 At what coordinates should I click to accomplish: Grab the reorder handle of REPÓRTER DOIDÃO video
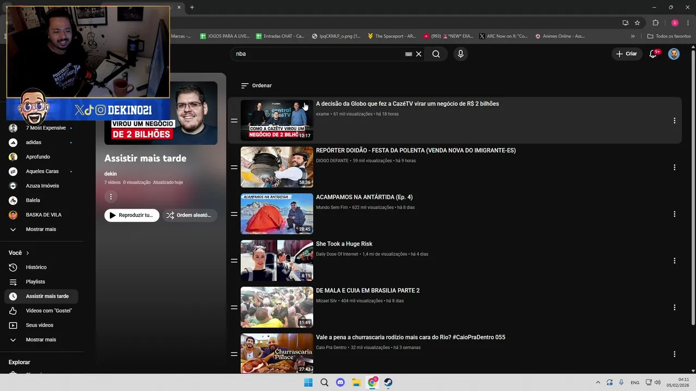tap(234, 167)
